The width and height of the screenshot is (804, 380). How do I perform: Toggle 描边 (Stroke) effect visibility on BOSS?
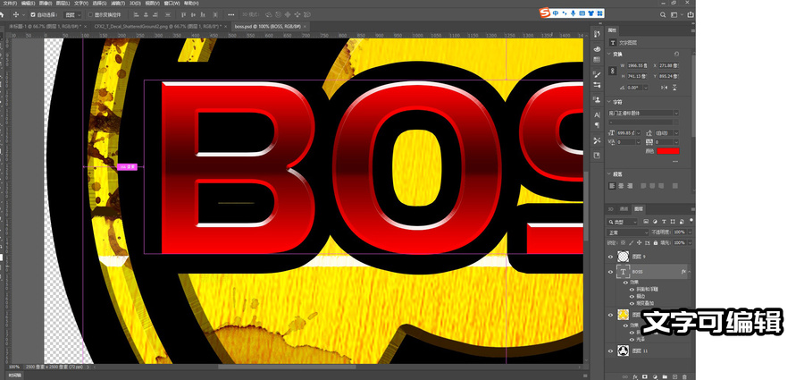(632, 296)
